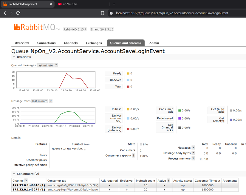Change Message rates range from last minute

(40, 101)
